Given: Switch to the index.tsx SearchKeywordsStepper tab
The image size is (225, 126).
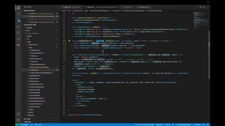Looking at the screenshot, I should point(102,7).
